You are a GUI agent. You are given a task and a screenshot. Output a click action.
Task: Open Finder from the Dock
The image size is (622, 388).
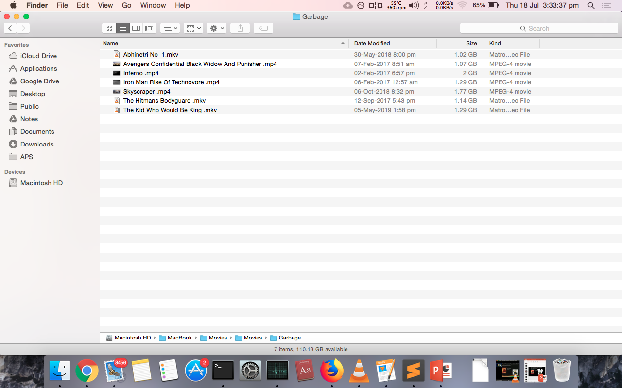60,371
